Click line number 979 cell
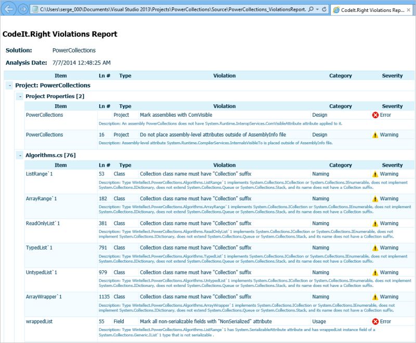This screenshot has height=343, width=416. (x=103, y=272)
